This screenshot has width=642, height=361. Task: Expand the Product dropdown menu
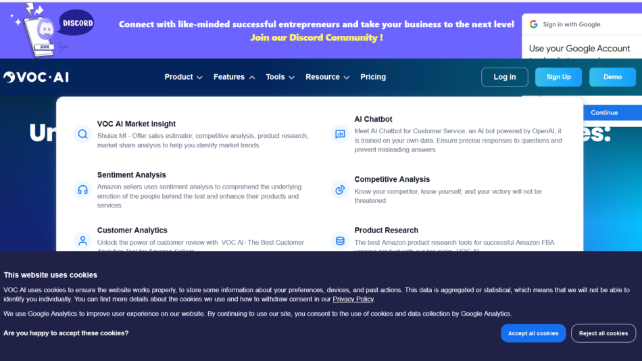pos(183,77)
